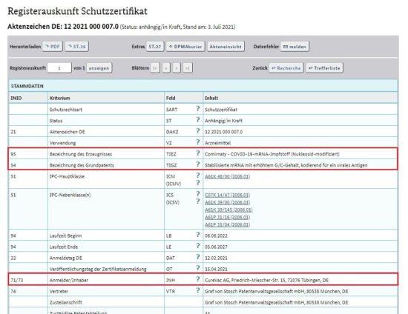
Task: Open IPC link A61P 31/16
Action: point(227,217)
